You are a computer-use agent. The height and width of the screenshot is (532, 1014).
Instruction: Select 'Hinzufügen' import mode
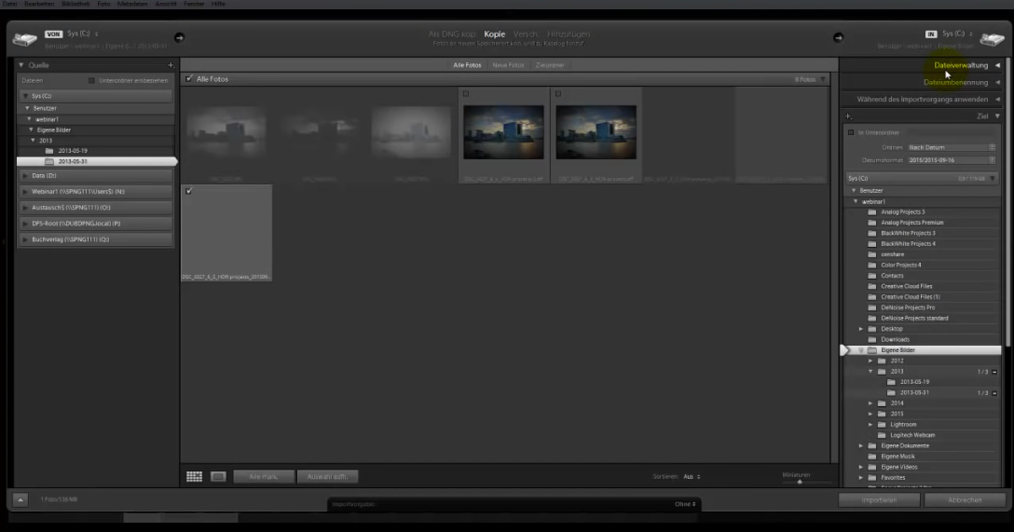pos(569,34)
